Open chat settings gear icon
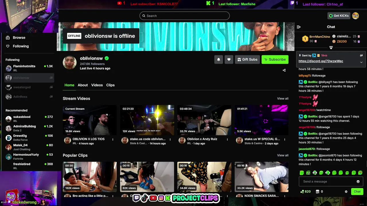 click(x=346, y=192)
